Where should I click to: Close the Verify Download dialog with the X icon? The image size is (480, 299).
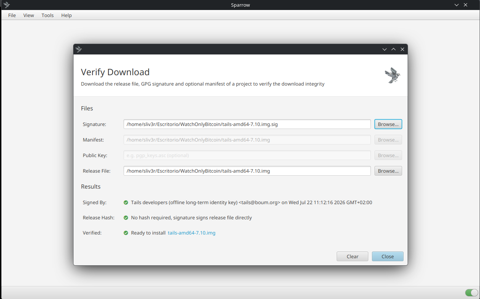402,49
